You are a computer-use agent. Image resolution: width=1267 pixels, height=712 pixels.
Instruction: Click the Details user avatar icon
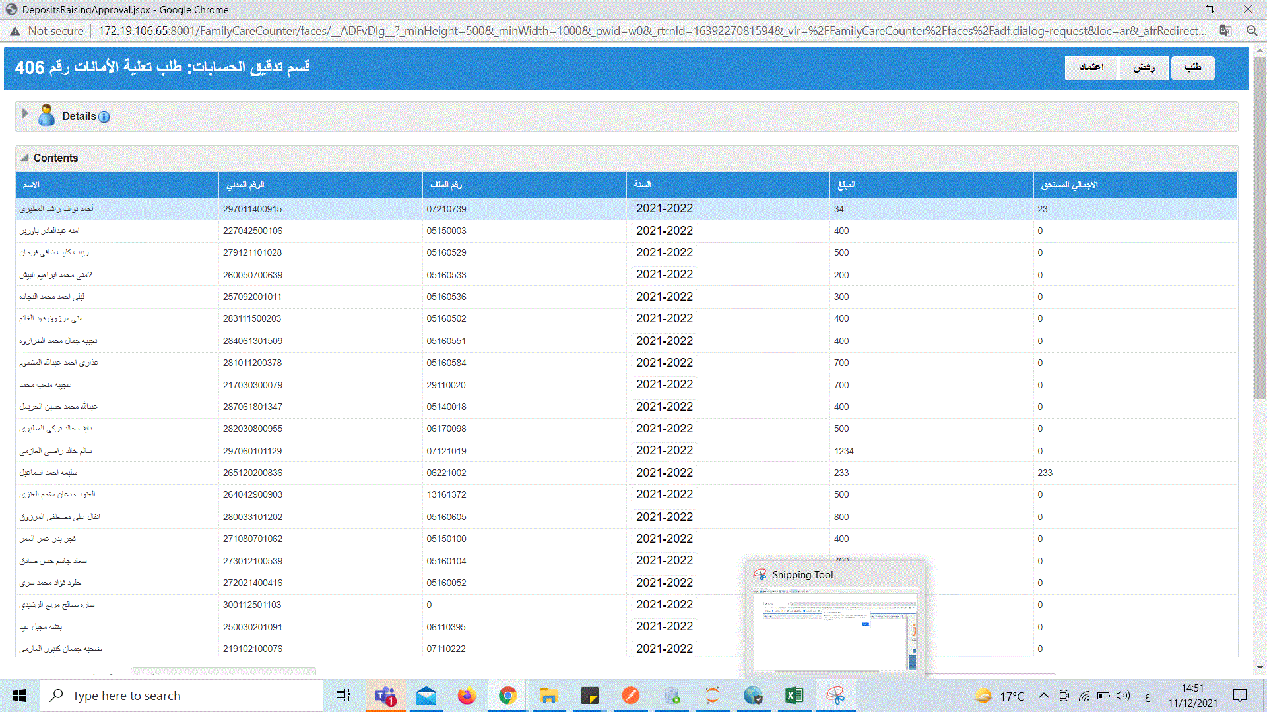click(46, 115)
